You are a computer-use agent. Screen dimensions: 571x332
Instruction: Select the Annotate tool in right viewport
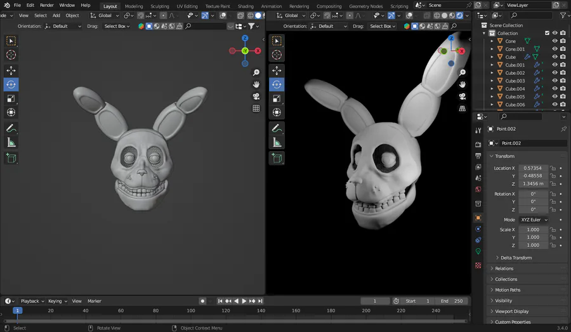coord(277,128)
